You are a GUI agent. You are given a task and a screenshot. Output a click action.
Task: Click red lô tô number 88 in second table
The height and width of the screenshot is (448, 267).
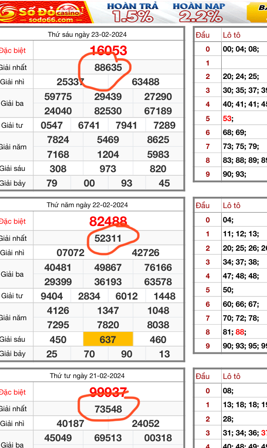click(240, 332)
